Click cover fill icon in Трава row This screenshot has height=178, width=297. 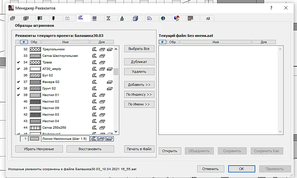[102, 62]
